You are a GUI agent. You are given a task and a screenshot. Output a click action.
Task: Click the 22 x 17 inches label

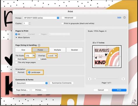(x=98, y=43)
